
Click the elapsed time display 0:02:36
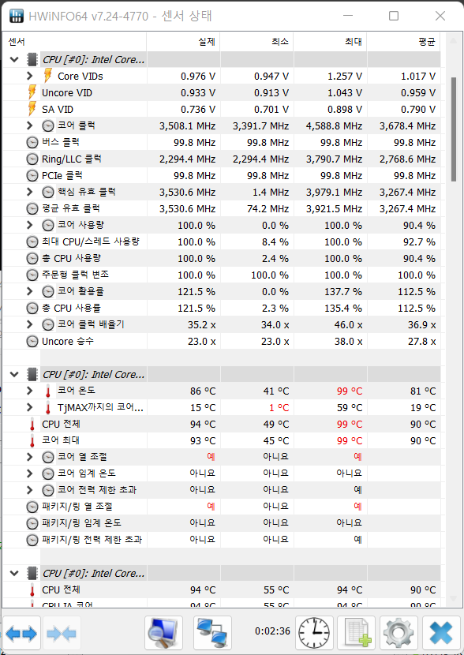(271, 633)
